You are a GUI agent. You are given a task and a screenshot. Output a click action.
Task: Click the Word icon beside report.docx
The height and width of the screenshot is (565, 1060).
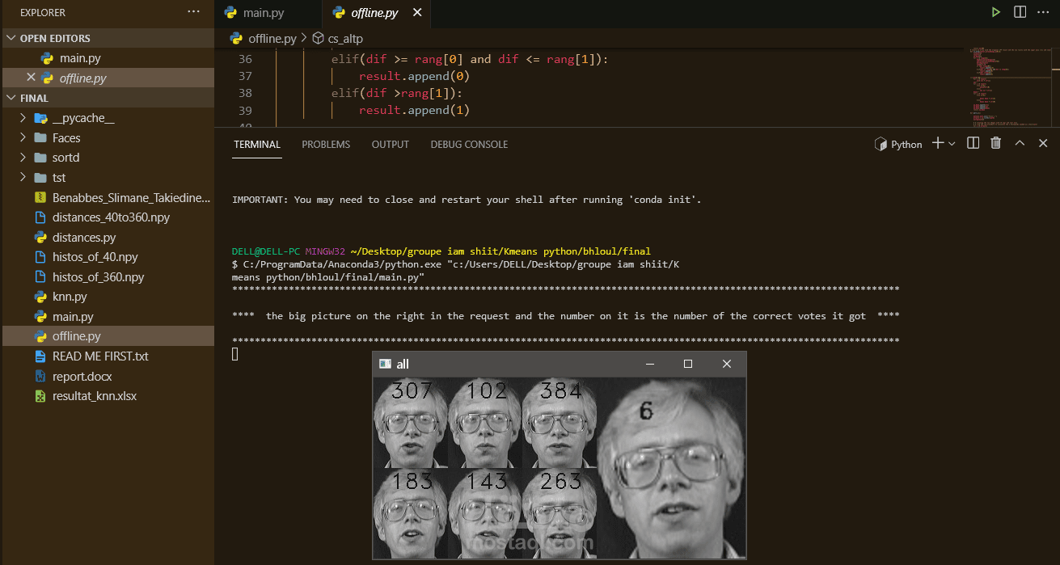[40, 376]
